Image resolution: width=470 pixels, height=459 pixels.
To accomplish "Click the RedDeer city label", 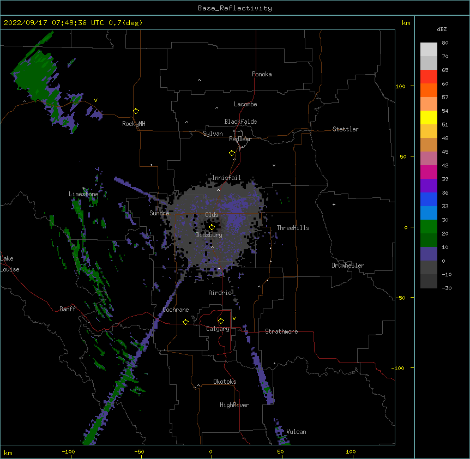I will pos(240,139).
